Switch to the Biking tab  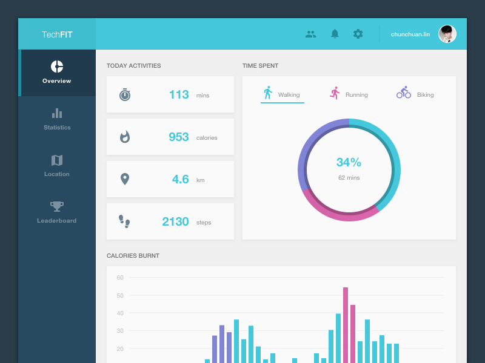tap(415, 94)
